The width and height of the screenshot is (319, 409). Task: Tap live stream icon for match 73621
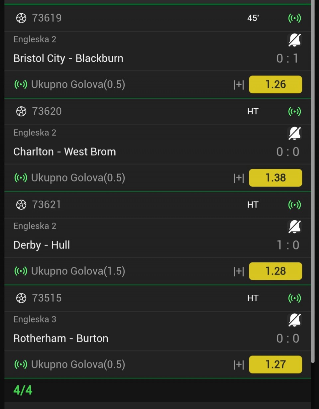tap(294, 205)
